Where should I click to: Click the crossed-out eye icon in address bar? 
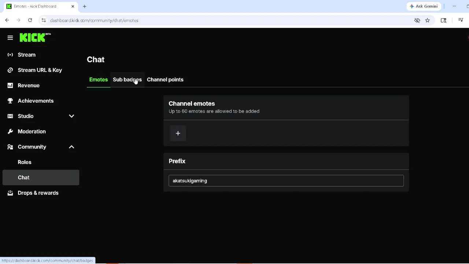click(417, 20)
